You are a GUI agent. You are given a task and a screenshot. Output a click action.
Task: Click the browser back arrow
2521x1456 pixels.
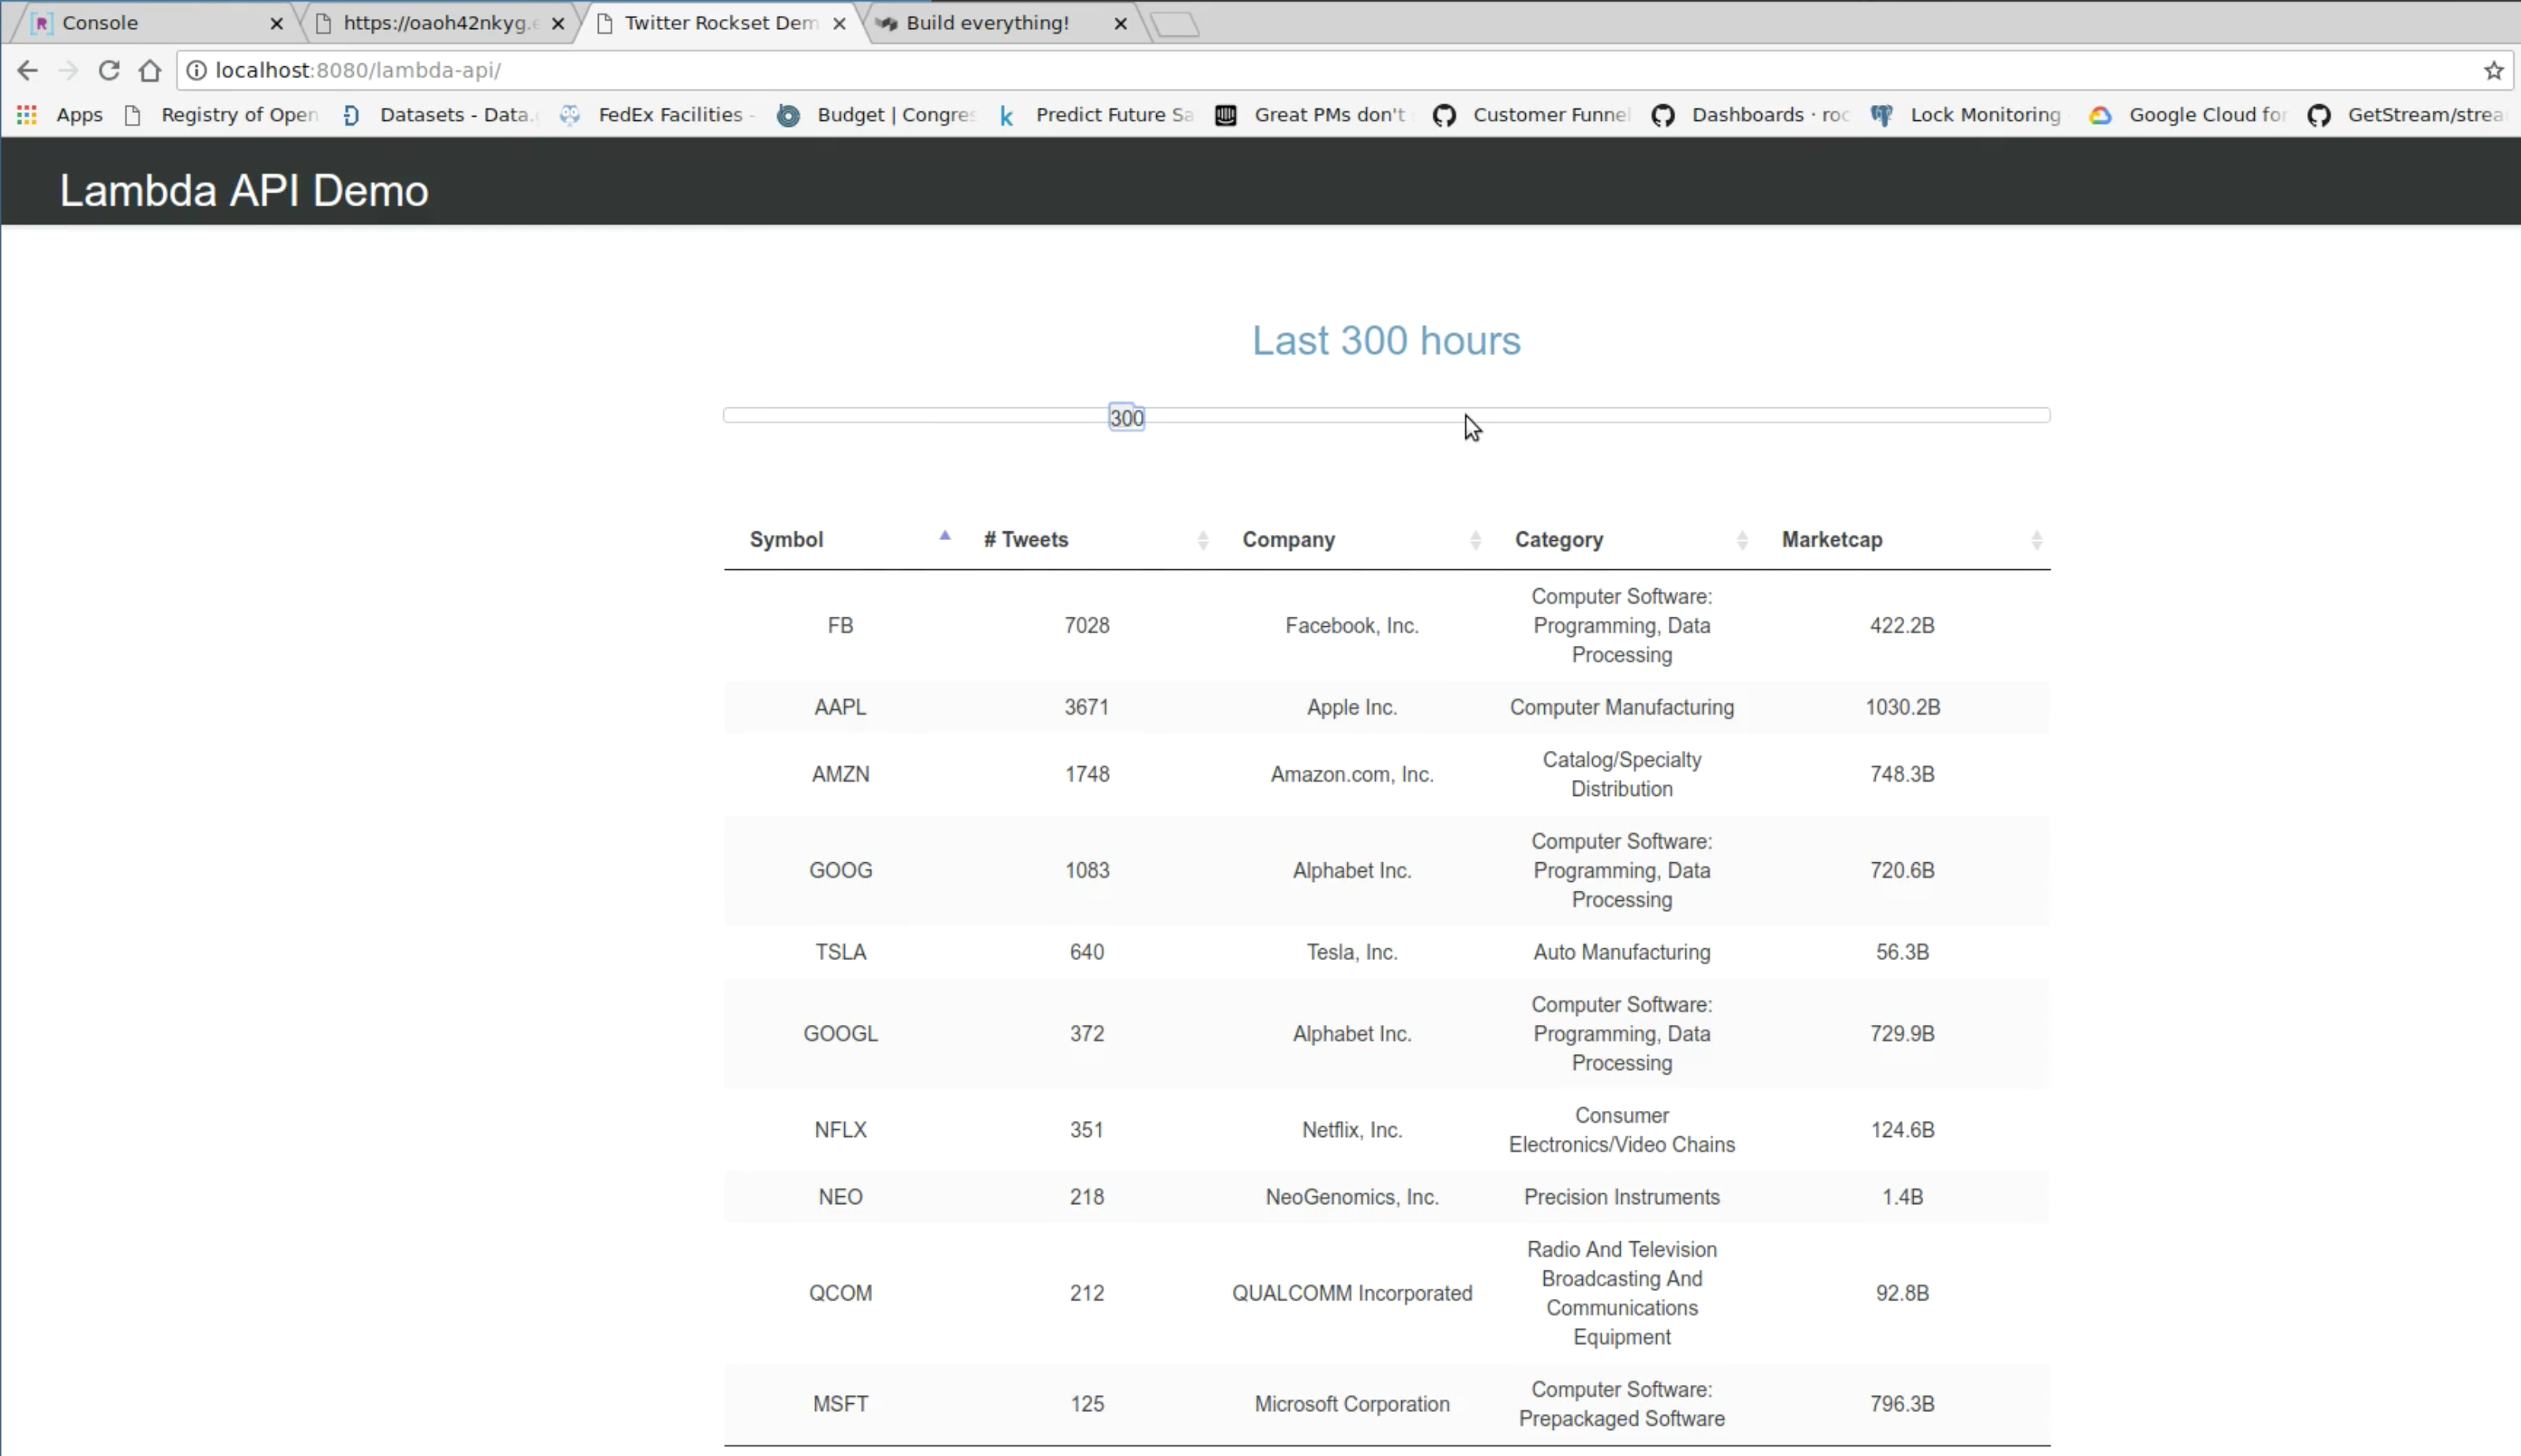27,70
